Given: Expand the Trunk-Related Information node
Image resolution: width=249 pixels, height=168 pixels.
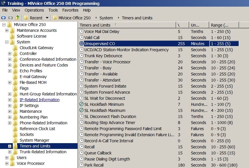Looking at the screenshot, I should click(x=10, y=152).
